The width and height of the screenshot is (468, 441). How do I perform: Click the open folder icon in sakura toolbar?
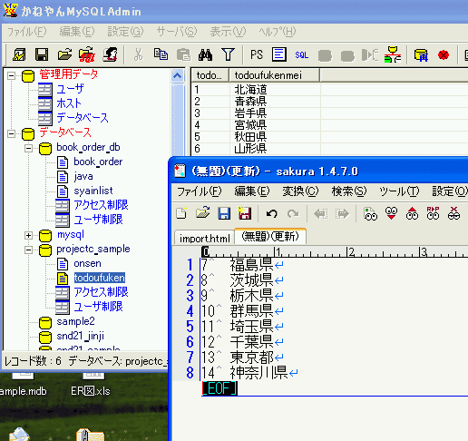click(x=203, y=213)
